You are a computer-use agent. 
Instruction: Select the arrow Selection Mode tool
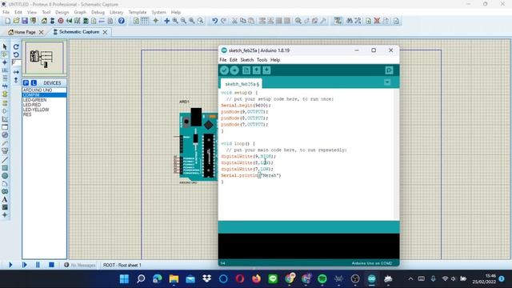(x=5, y=46)
